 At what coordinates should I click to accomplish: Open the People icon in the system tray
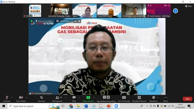142,106
